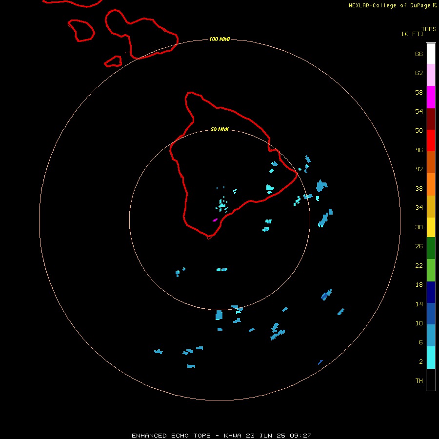
Task: Click the navy blue legend swatch
Action: coord(431,292)
